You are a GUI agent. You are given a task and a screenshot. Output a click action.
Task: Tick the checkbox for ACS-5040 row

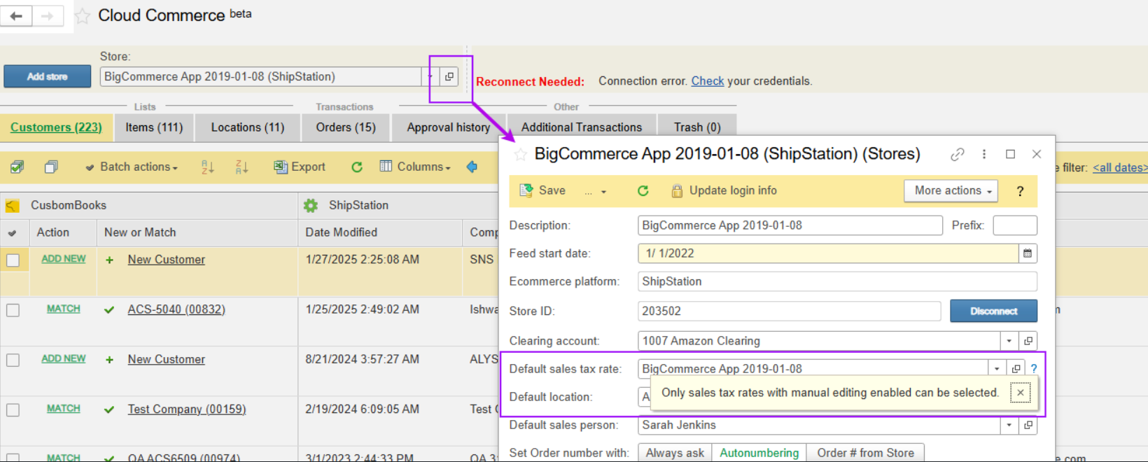coord(13,310)
